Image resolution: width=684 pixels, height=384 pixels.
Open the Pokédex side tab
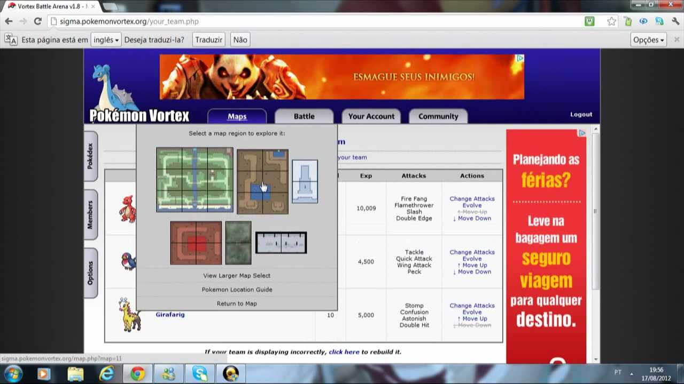pos(90,156)
